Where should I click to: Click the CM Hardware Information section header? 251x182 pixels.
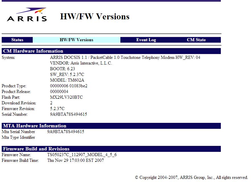[111, 51]
